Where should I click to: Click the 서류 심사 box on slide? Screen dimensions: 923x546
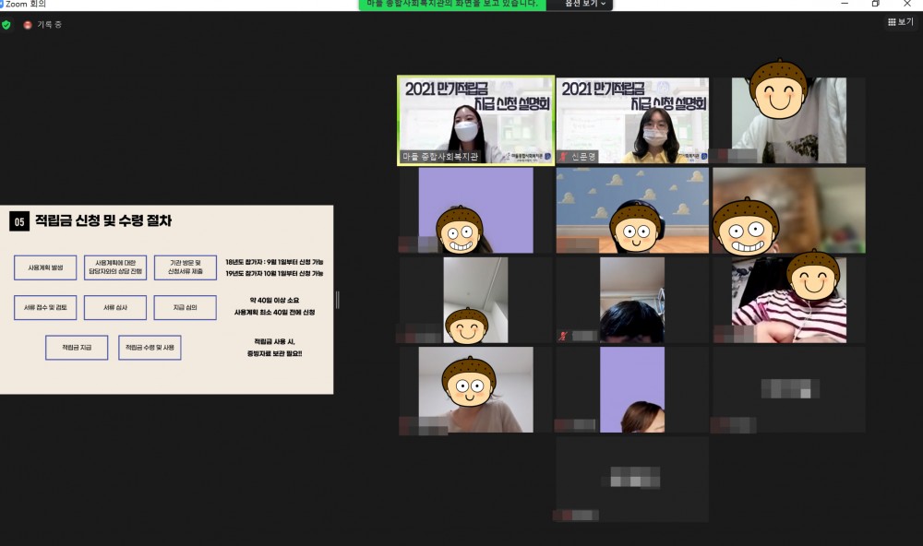pyautogui.click(x=115, y=307)
